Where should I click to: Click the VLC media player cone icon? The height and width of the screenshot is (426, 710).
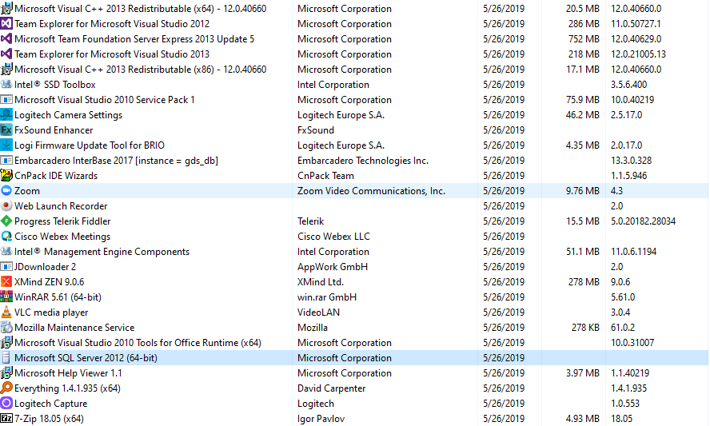click(x=6, y=313)
